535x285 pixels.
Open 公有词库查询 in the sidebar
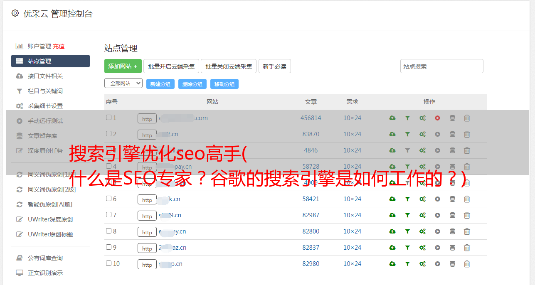pyautogui.click(x=45, y=258)
